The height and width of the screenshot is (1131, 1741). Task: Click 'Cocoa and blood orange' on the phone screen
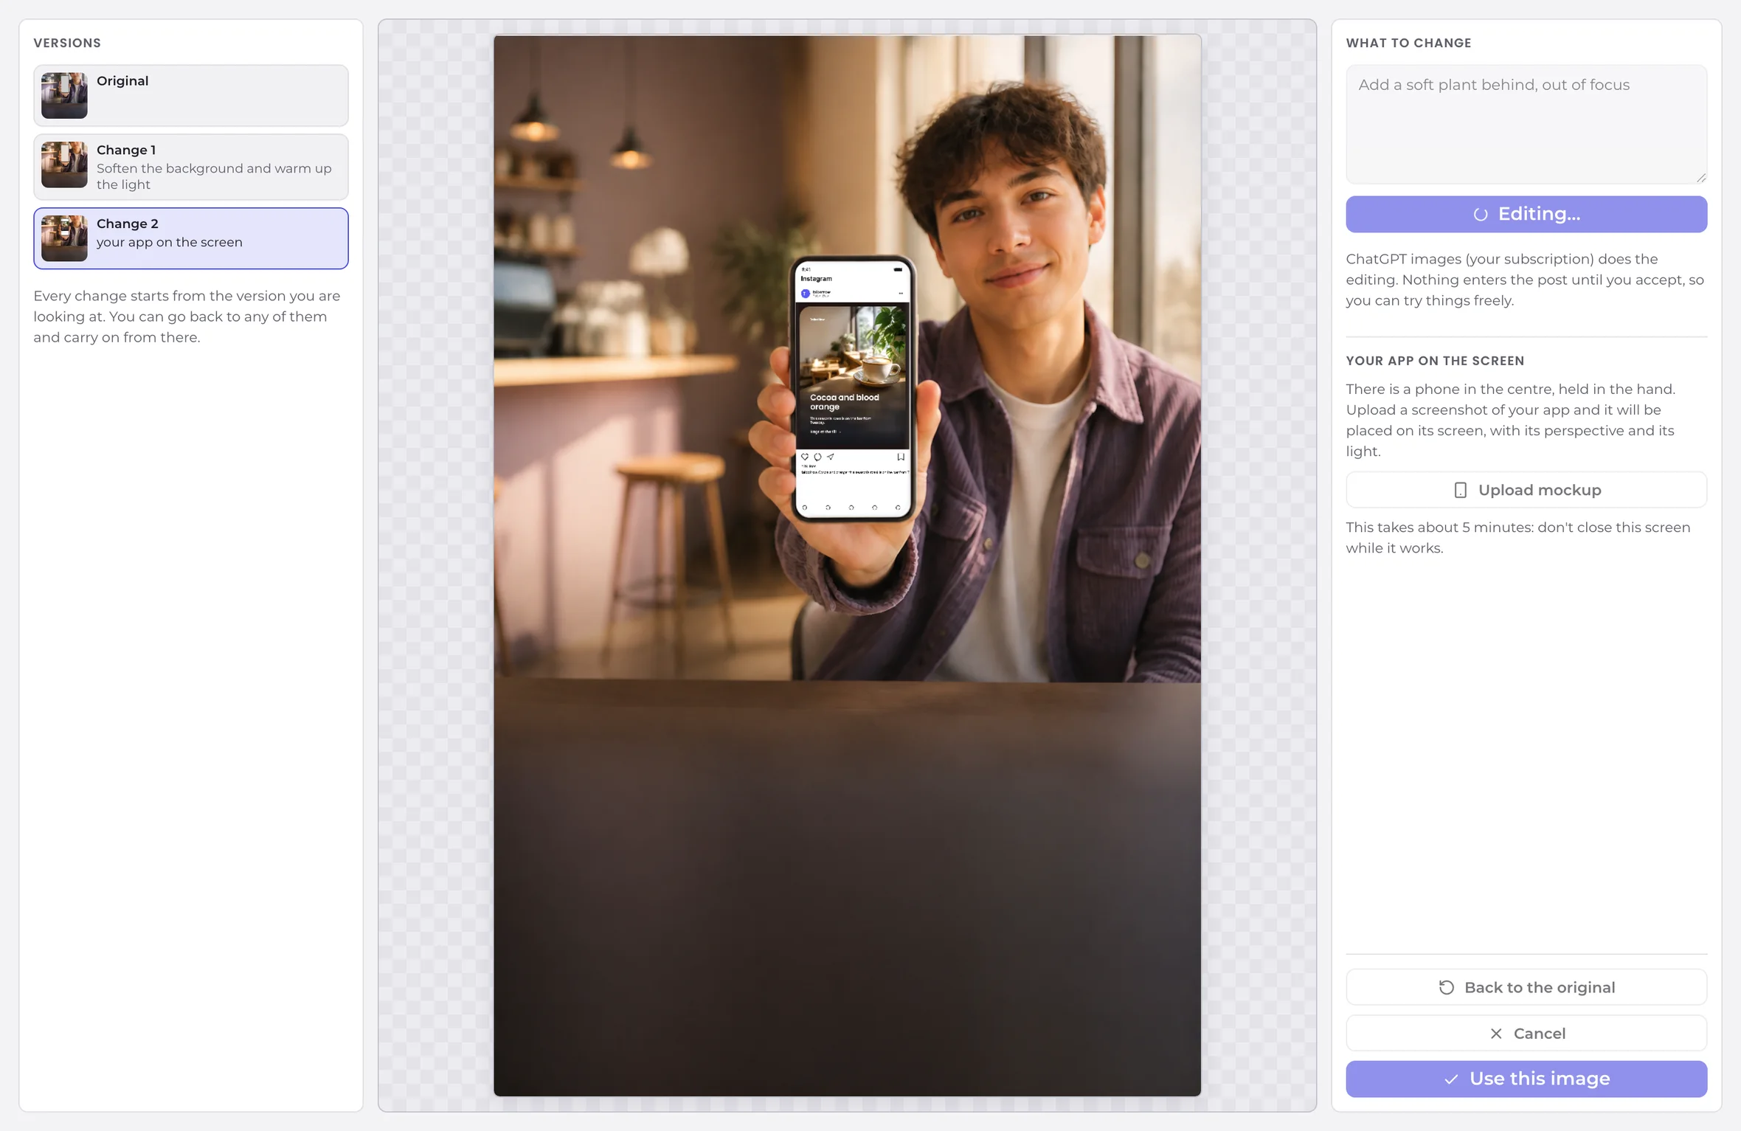844,402
